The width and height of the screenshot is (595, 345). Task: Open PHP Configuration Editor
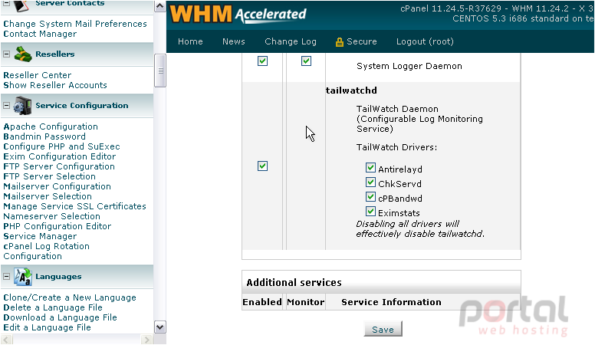[58, 226]
